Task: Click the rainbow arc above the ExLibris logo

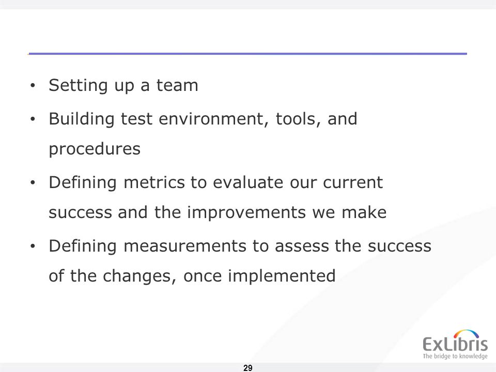Action: (x=466, y=334)
